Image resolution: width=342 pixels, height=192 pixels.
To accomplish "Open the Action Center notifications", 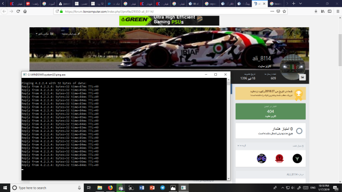I will click(336, 188).
